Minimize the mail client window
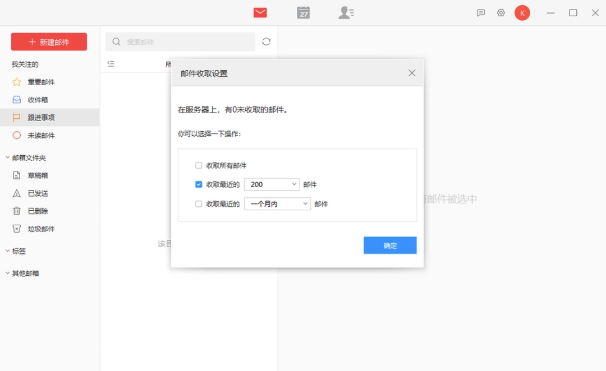606x371 pixels. [x=551, y=13]
